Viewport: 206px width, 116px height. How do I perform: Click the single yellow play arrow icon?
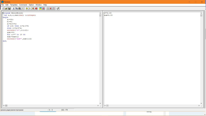[30, 8]
